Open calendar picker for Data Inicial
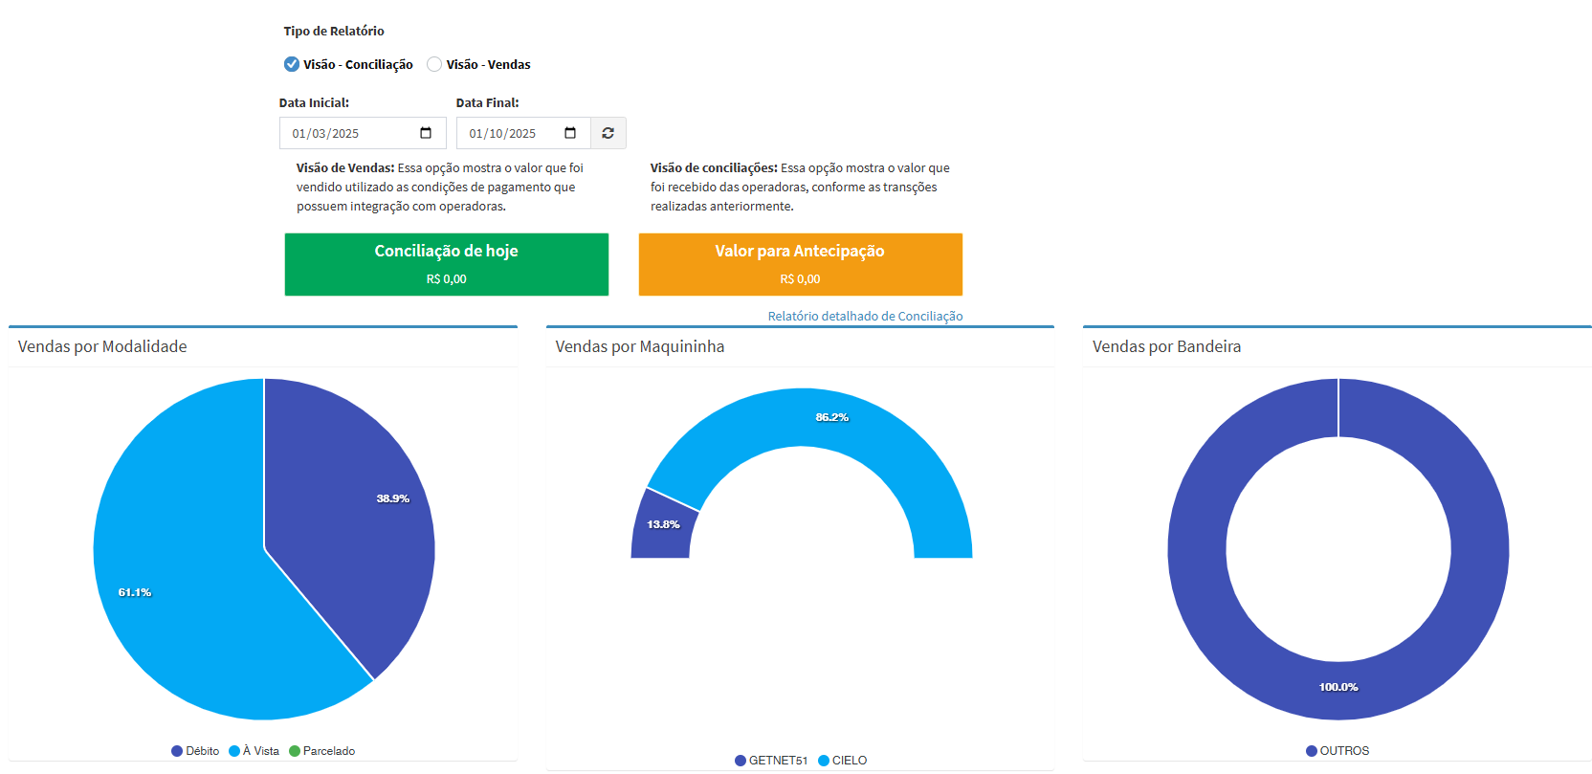This screenshot has width=1592, height=774. tap(426, 133)
